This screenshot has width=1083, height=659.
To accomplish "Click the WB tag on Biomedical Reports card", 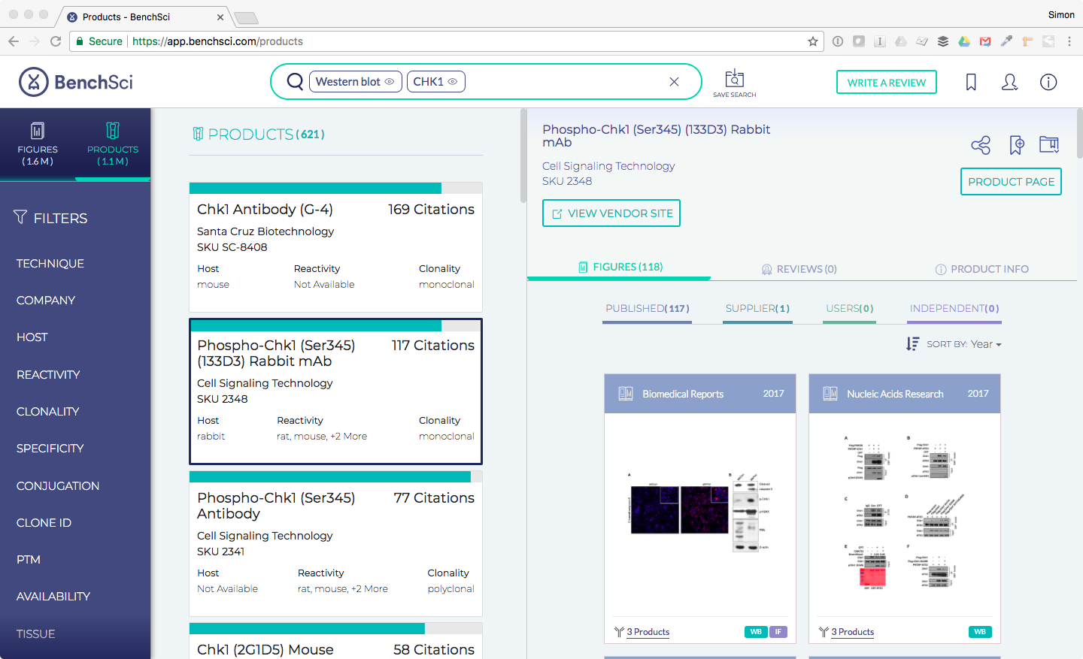I will tap(756, 632).
